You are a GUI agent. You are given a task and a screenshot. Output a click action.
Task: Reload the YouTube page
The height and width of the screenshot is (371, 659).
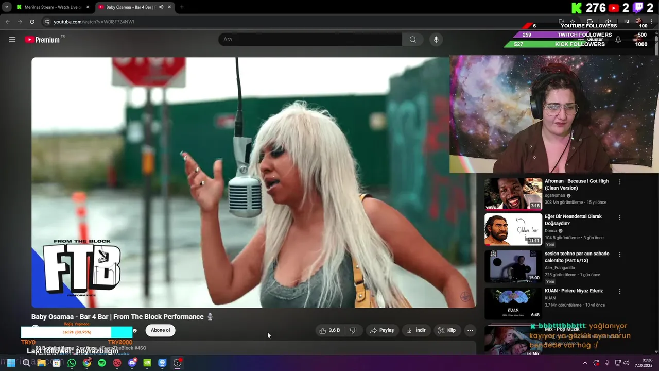coord(32,22)
